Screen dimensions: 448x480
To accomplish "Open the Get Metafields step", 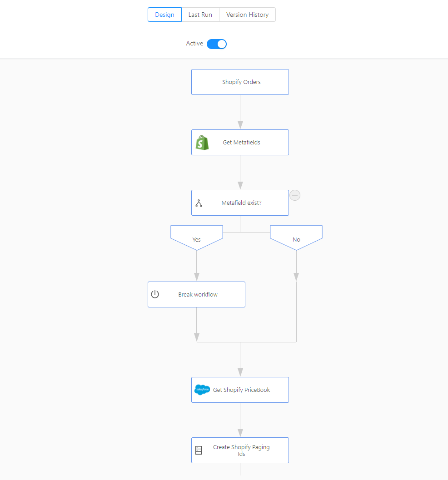I will pos(241,143).
